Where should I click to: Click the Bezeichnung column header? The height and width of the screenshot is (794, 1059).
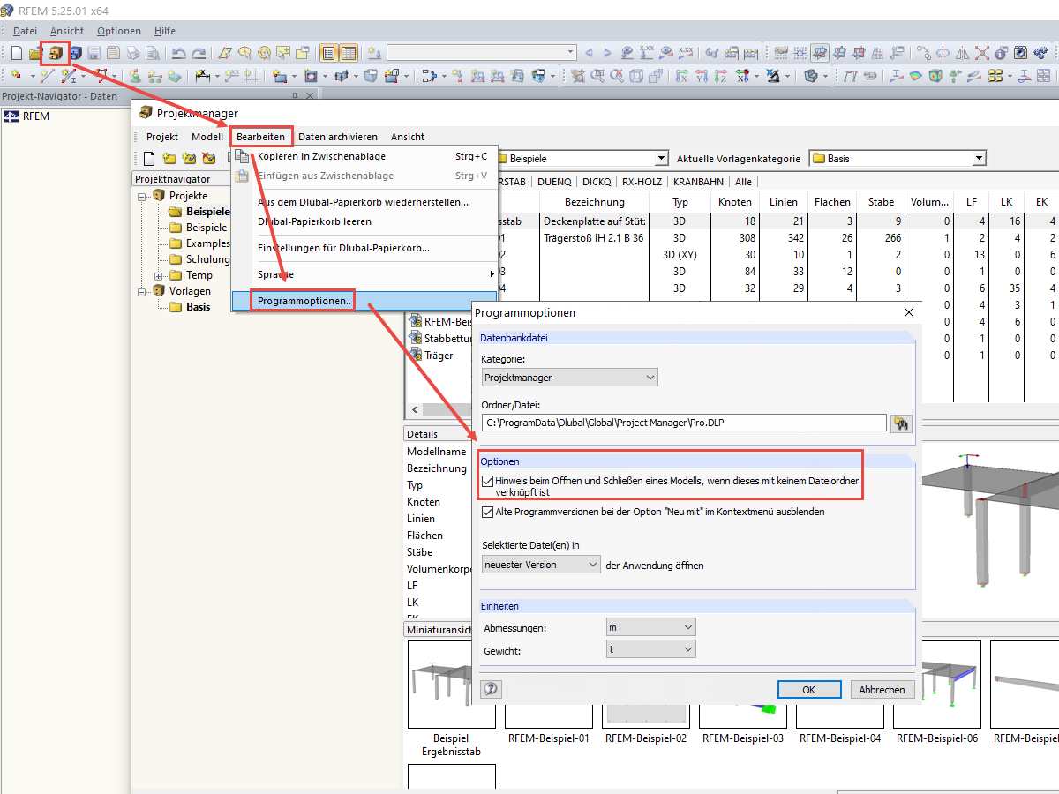click(597, 202)
